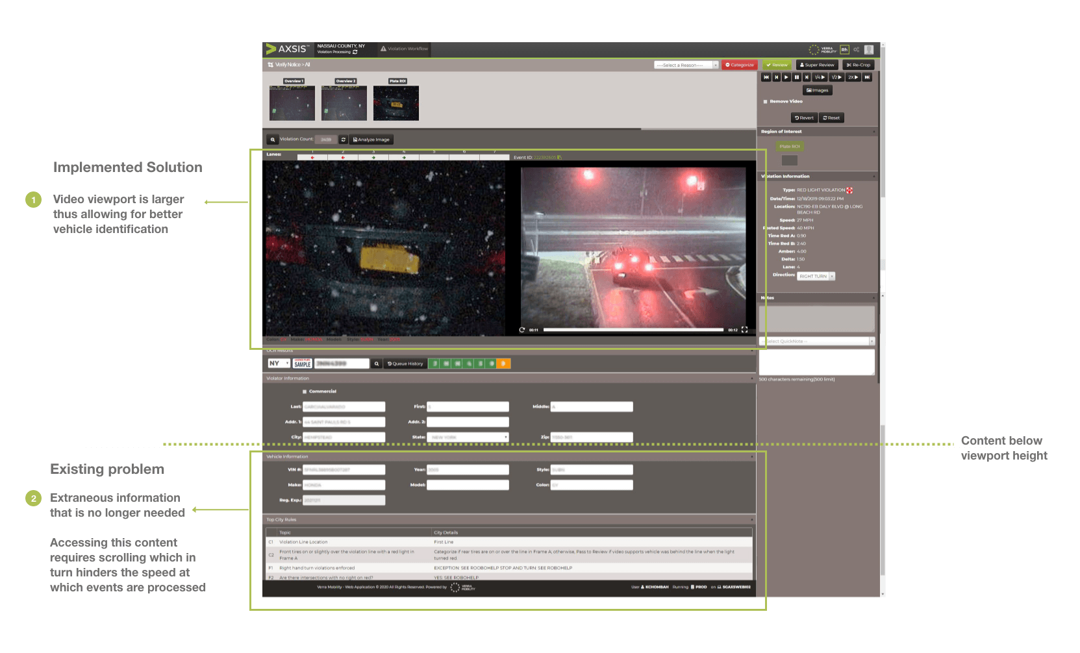
Task: Open the State NEW YORK dropdown
Action: (x=468, y=437)
